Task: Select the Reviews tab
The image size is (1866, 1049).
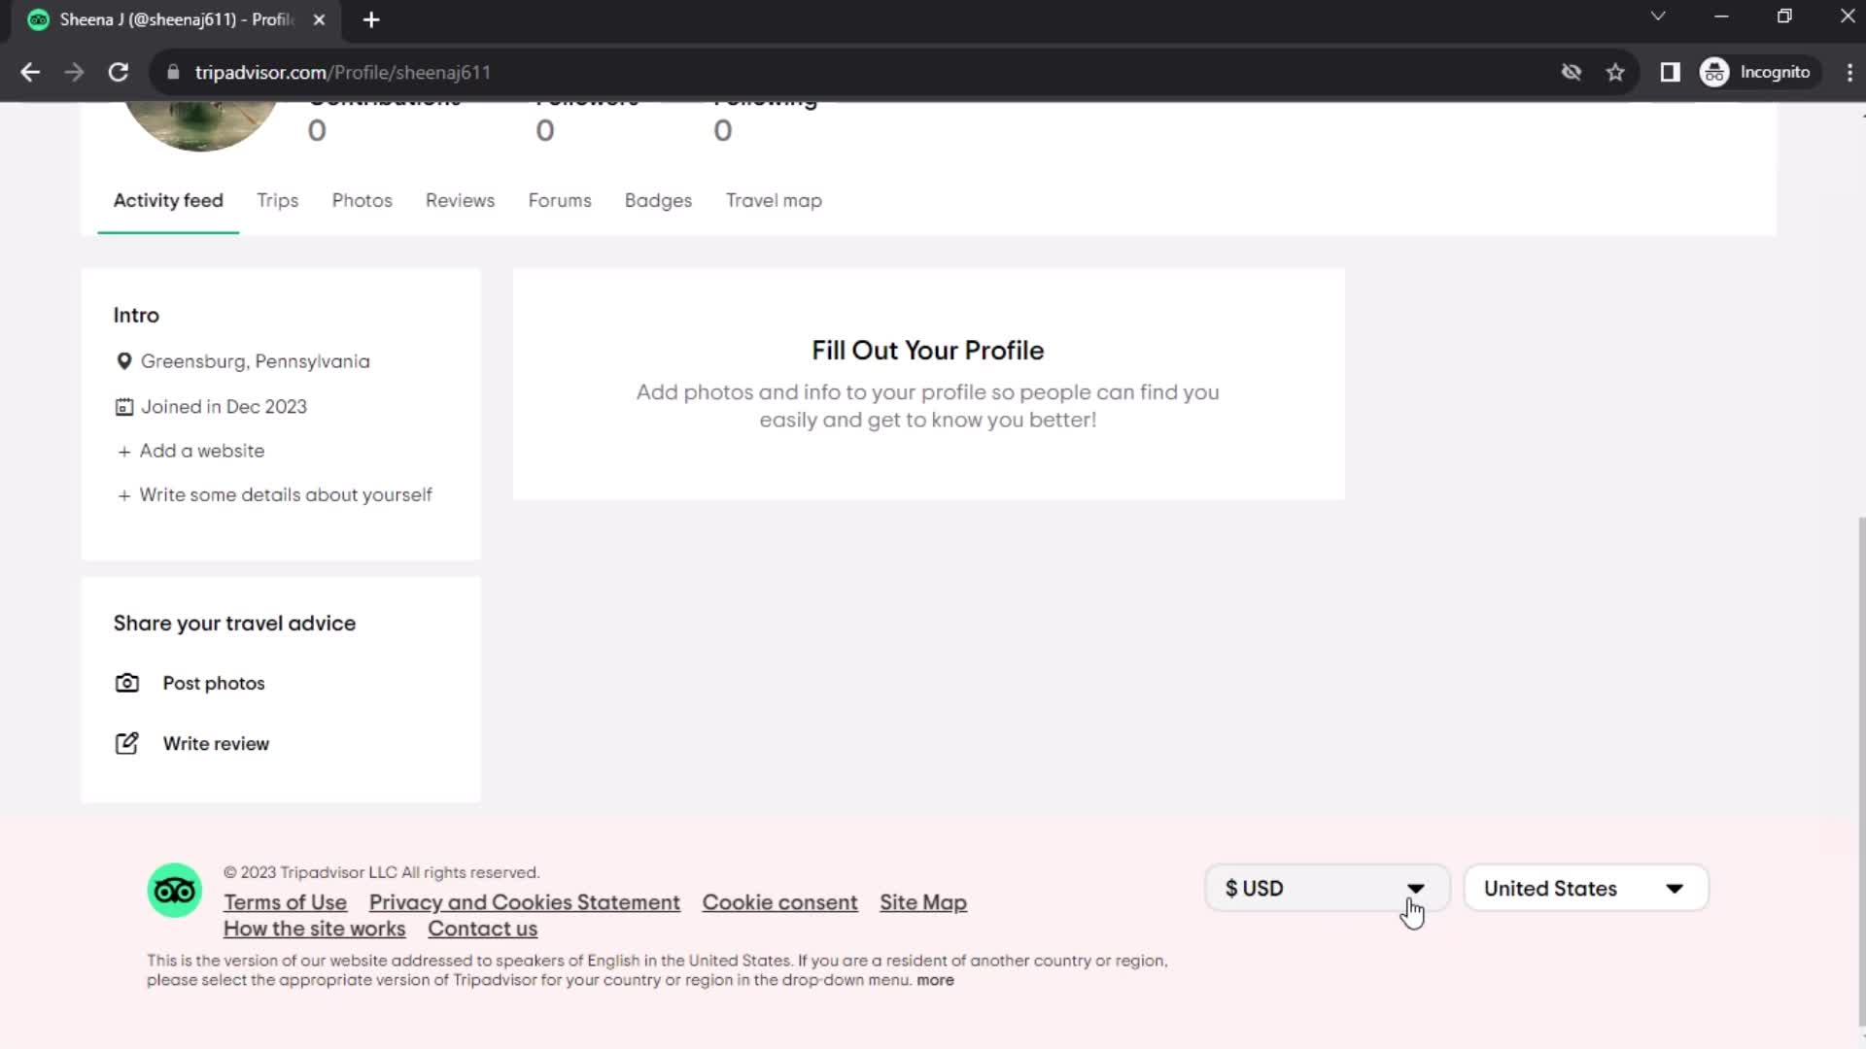Action: [459, 200]
